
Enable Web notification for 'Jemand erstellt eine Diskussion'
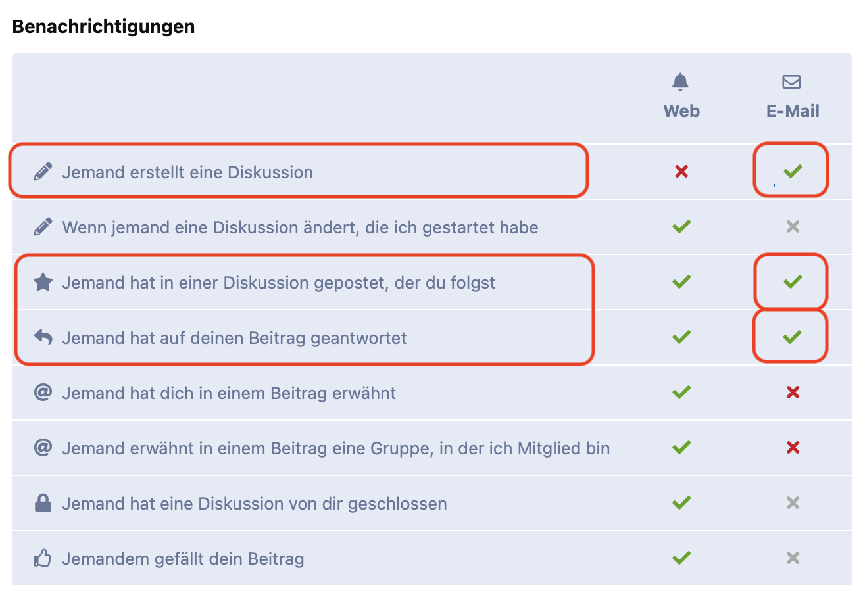click(681, 172)
